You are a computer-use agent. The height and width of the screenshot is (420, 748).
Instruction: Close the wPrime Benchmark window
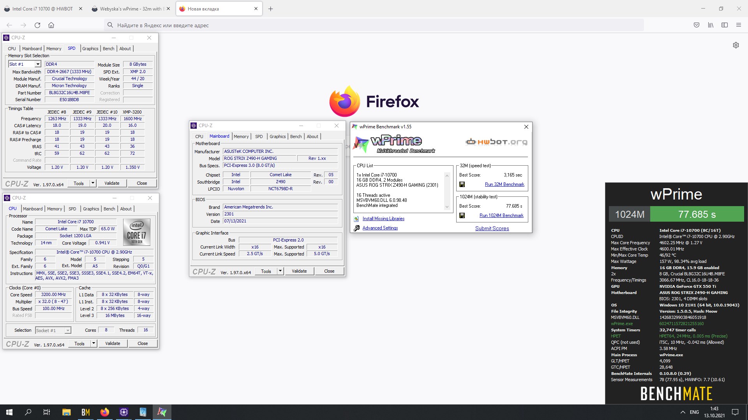(x=526, y=127)
